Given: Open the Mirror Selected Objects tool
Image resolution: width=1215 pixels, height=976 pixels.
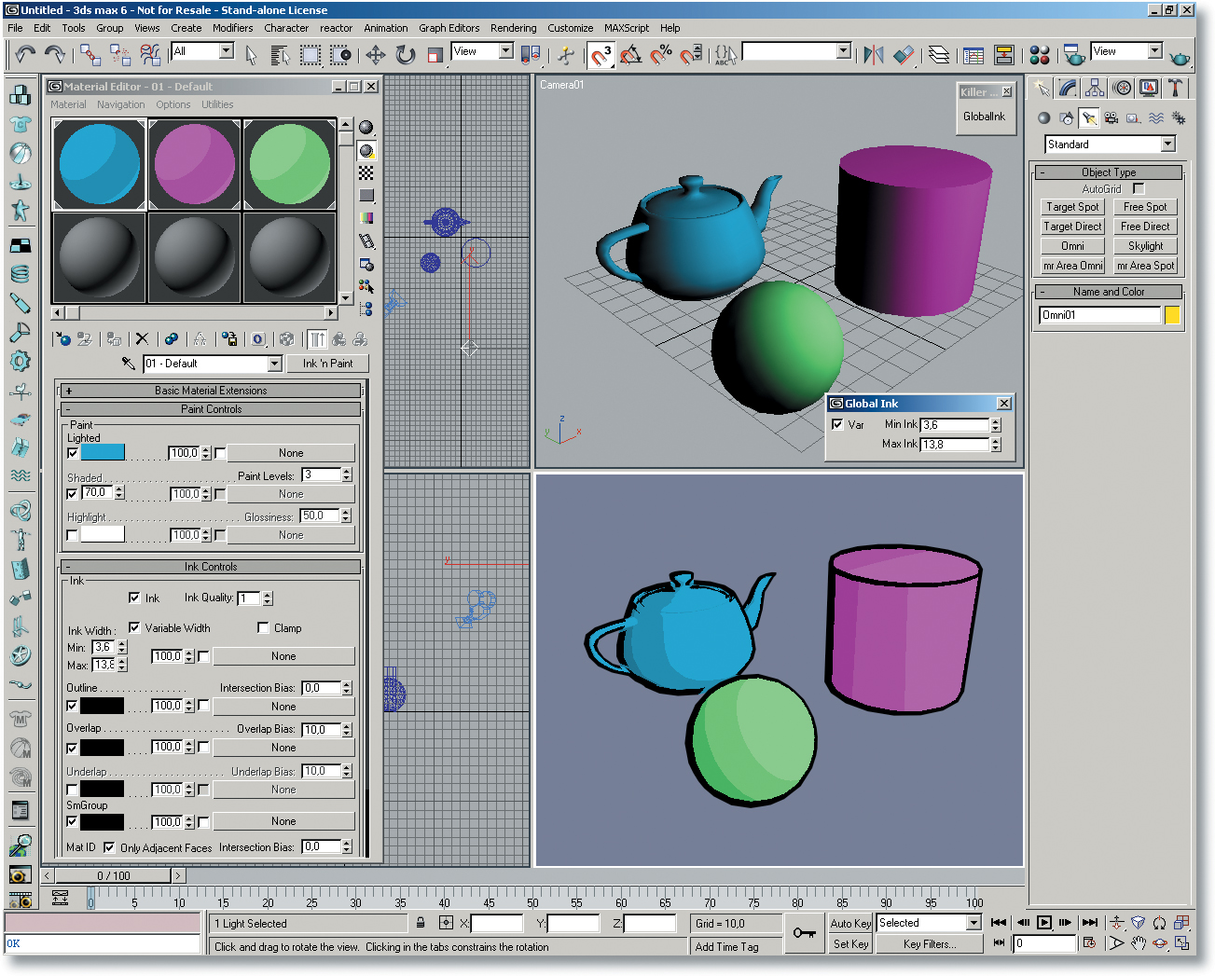Looking at the screenshot, I should (874, 55).
